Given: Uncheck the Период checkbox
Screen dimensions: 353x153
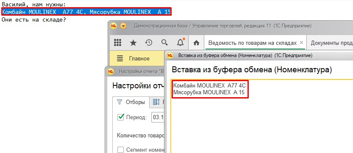Looking at the screenshot, I should (121, 117).
